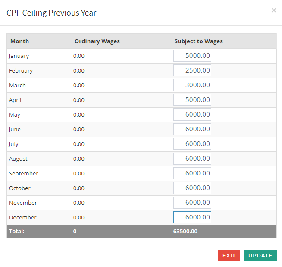
Task: Focus April Subject to Wages field
Action: tap(192, 100)
